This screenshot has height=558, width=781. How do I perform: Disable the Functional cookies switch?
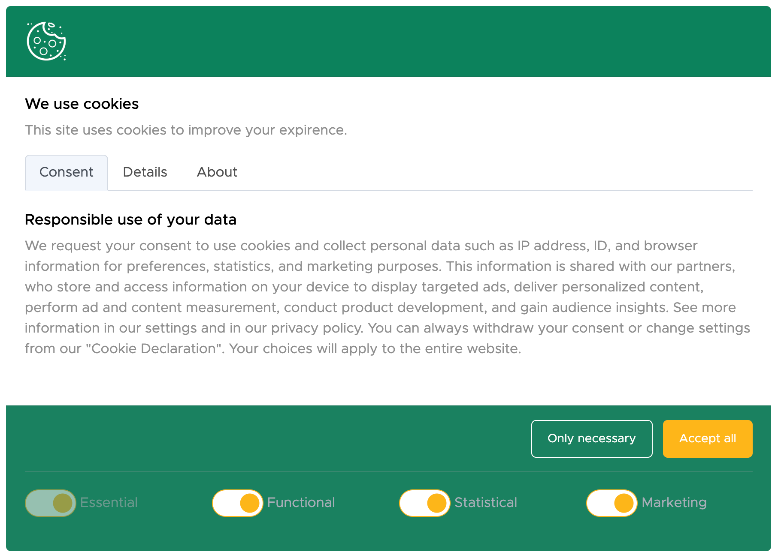(x=238, y=503)
